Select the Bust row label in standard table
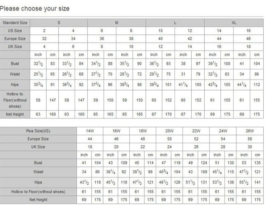 tap(15, 64)
